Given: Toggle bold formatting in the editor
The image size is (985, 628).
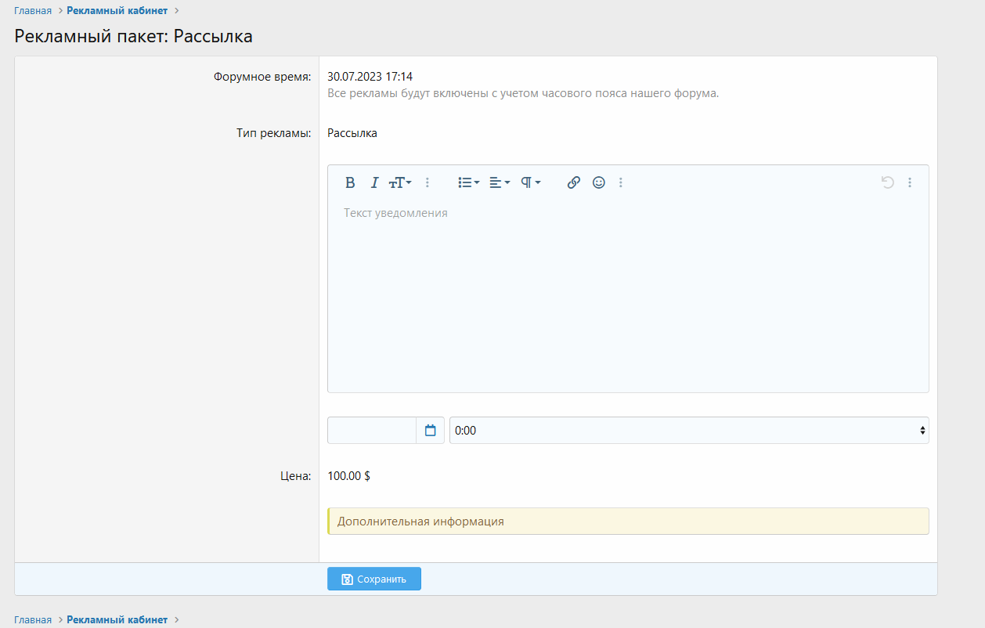Looking at the screenshot, I should click(350, 182).
